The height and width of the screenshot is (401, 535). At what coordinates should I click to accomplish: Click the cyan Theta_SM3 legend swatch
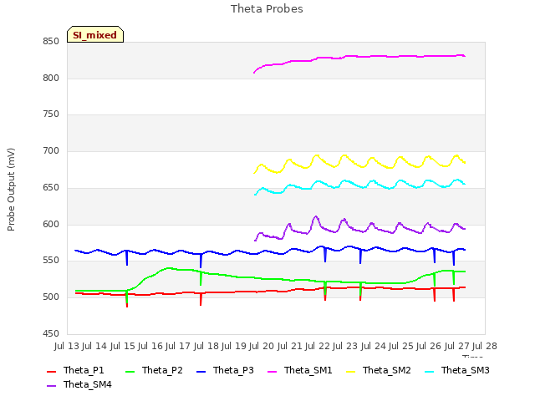pos(429,371)
